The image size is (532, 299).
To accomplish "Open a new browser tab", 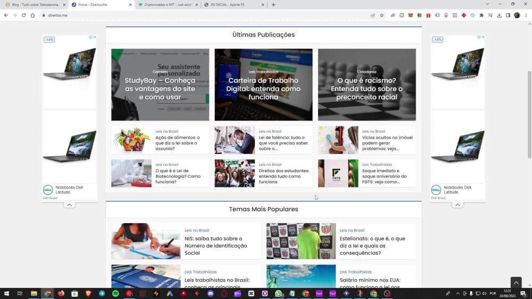I will point(273,5).
